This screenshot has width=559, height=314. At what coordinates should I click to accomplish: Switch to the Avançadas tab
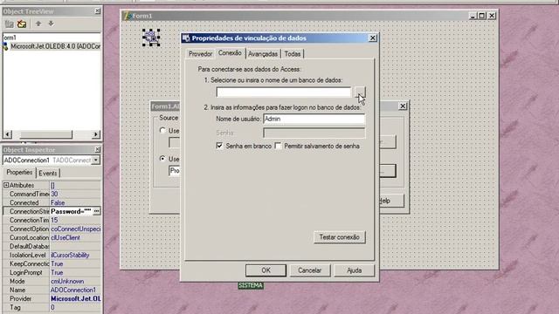tap(263, 54)
